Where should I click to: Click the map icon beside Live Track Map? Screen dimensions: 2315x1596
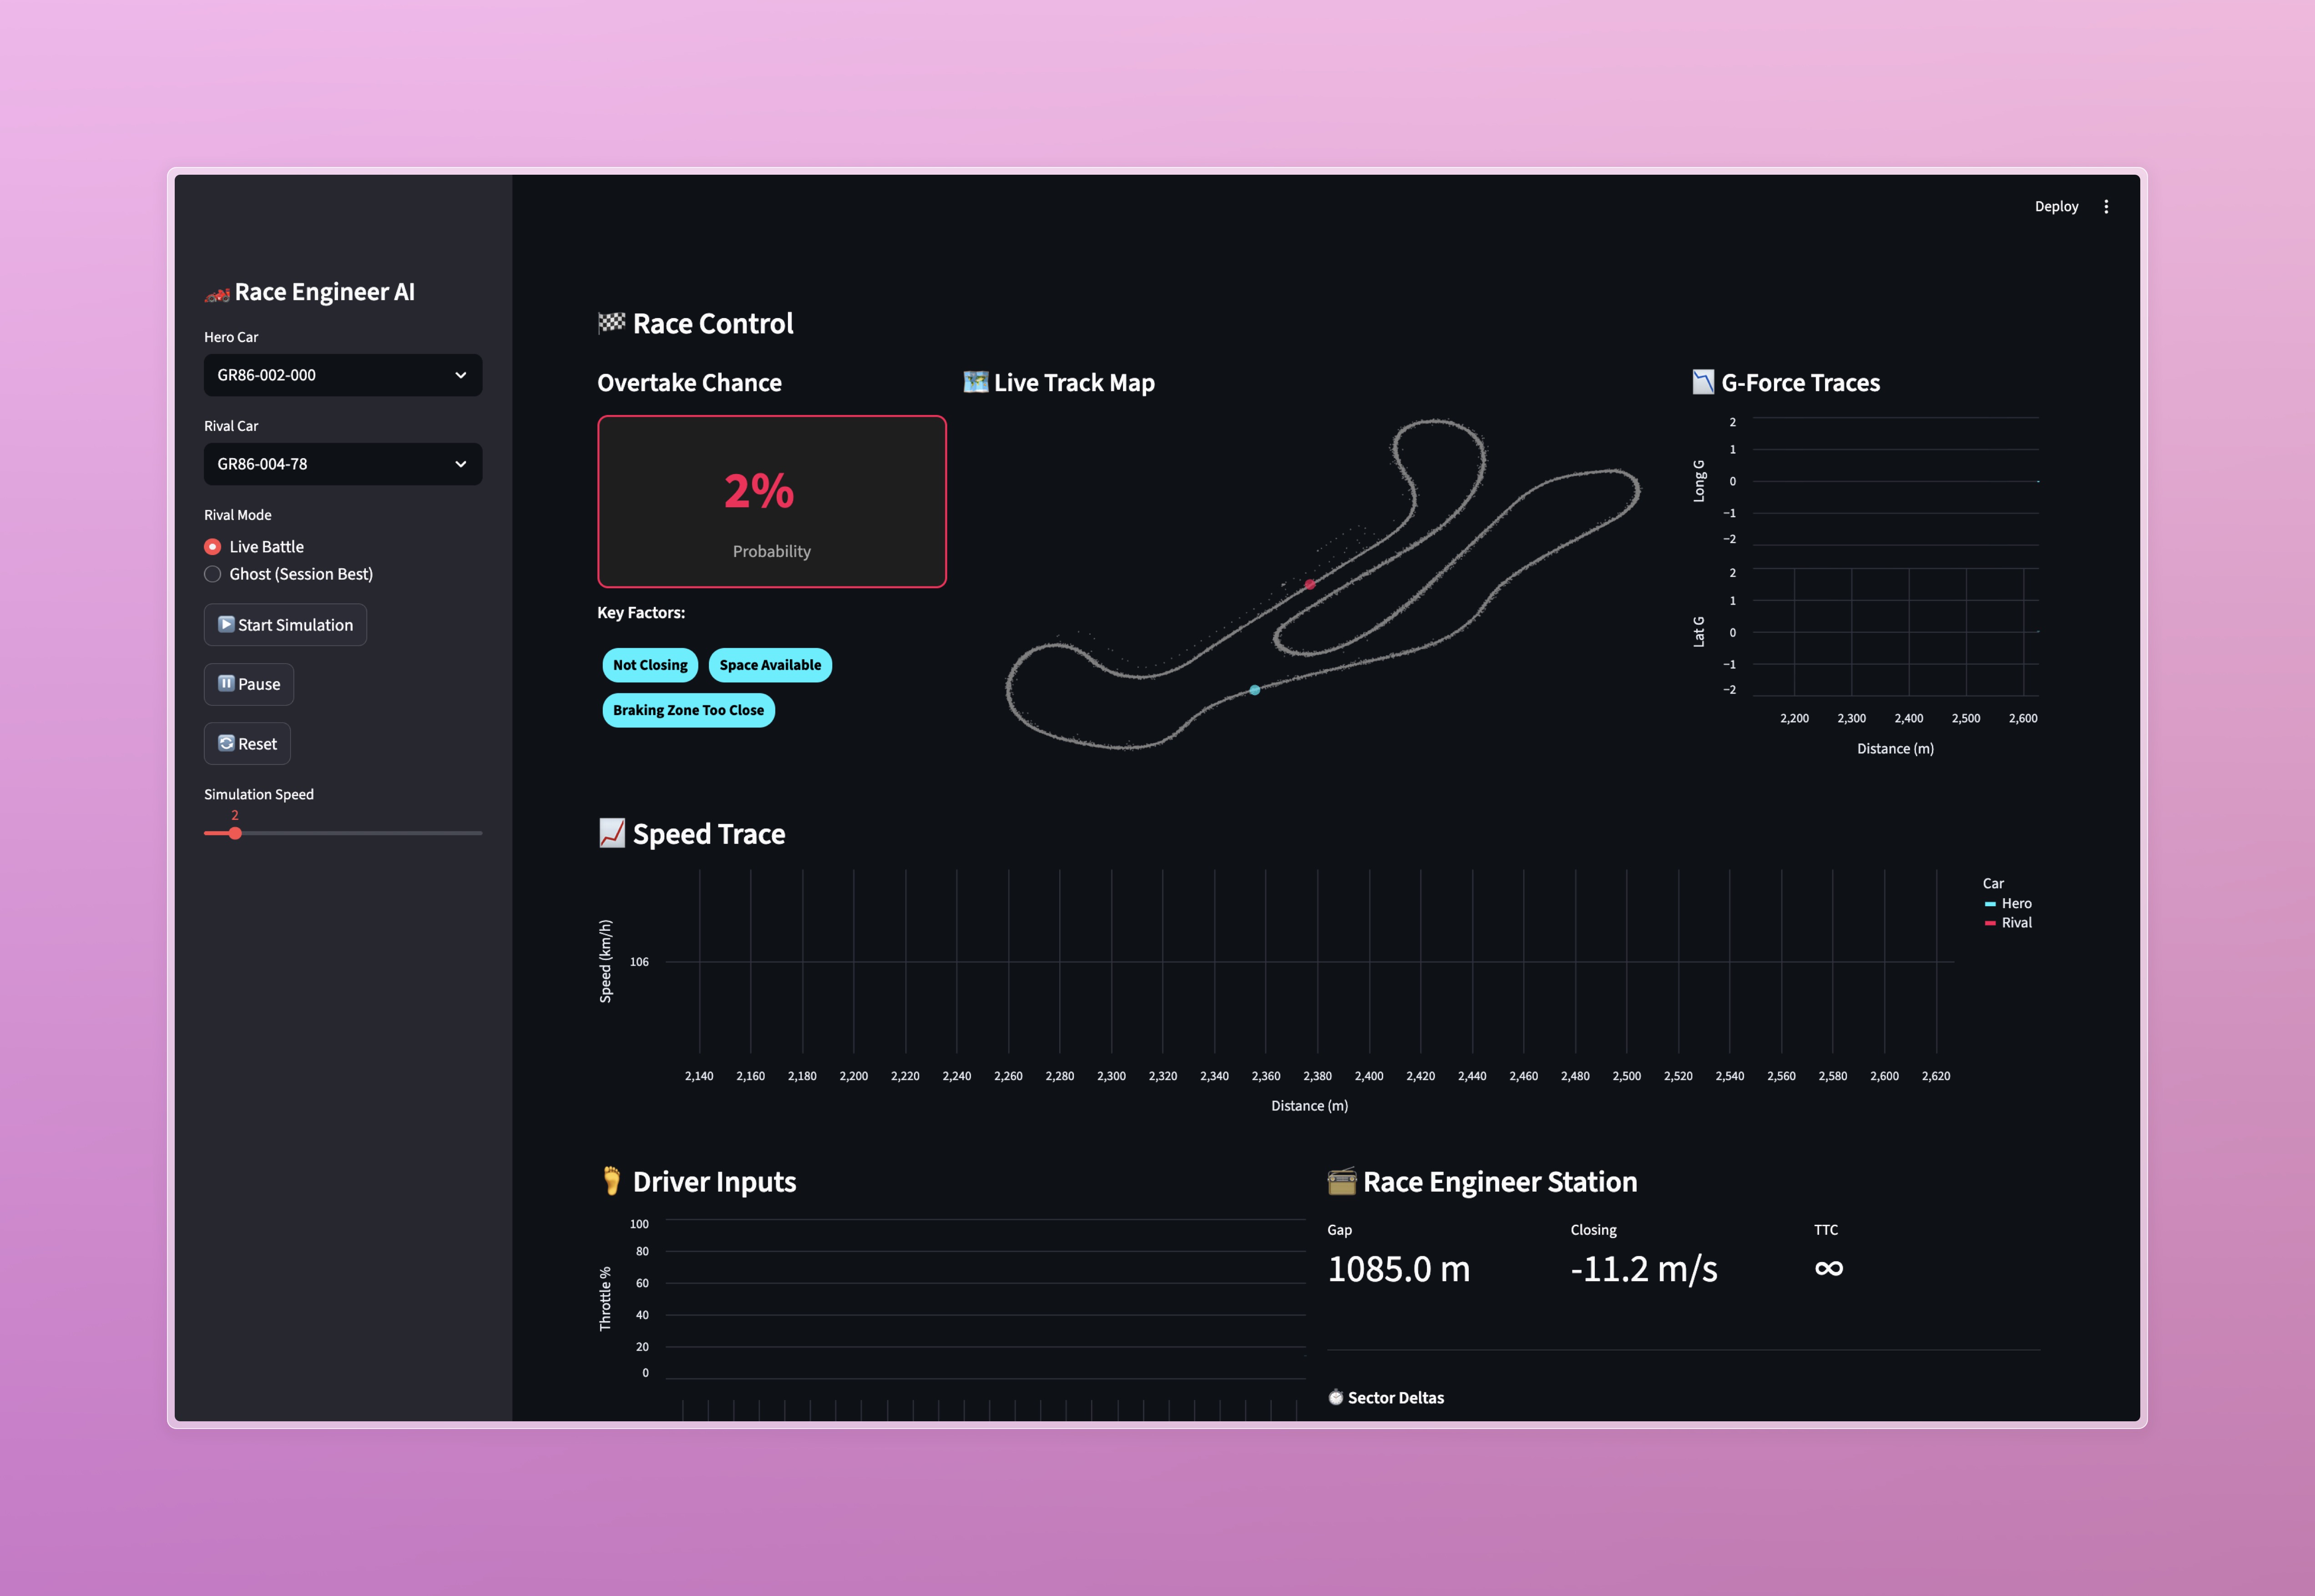(x=975, y=382)
